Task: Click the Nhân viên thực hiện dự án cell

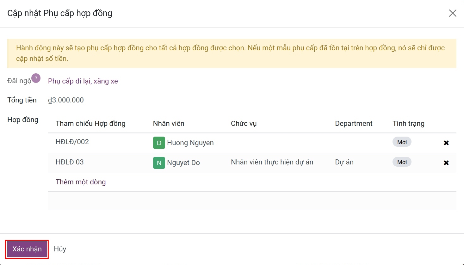Action: click(272, 162)
